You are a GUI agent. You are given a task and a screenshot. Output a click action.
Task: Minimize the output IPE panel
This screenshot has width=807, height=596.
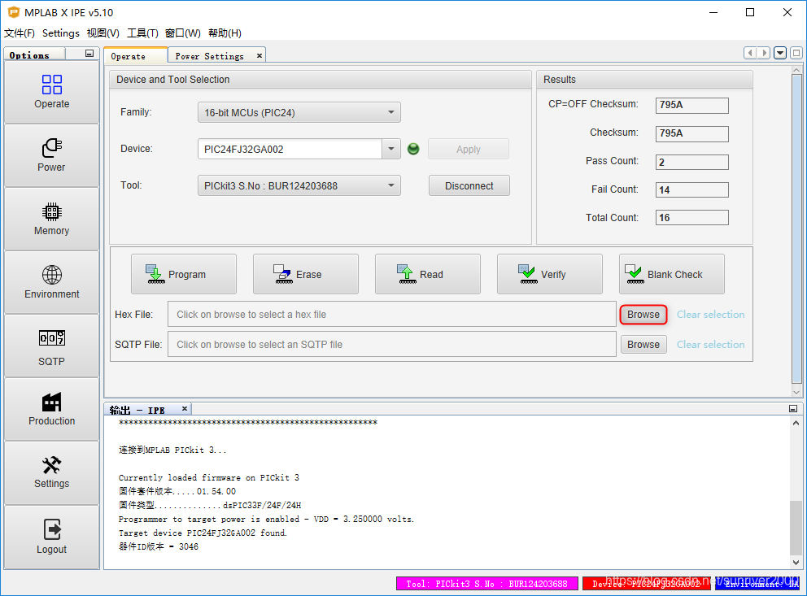pos(793,409)
